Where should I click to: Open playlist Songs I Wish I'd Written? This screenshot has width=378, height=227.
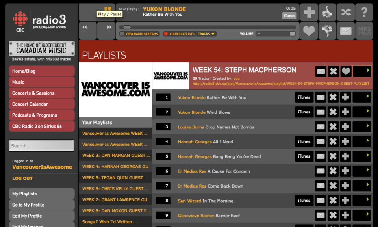pos(115,222)
